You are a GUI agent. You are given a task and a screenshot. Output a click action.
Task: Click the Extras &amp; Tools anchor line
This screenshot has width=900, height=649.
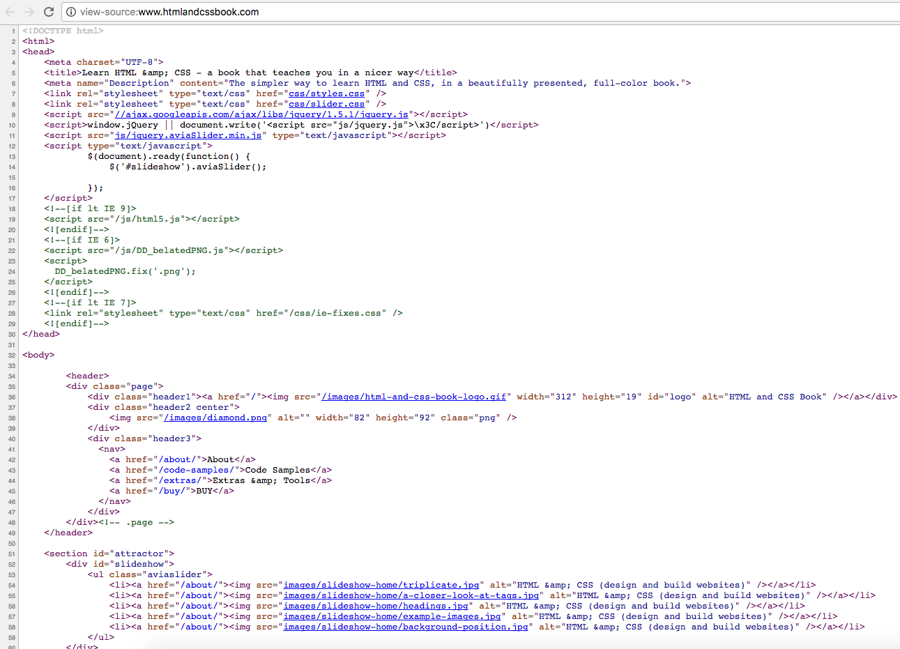pos(220,480)
